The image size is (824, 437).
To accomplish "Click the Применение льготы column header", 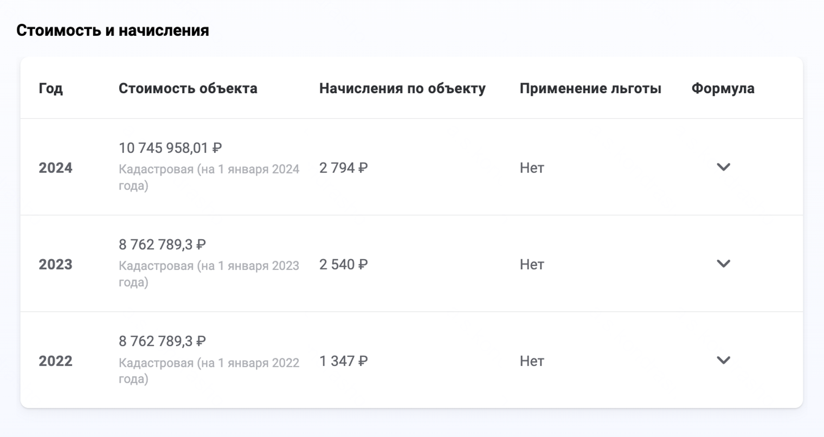I will coord(590,88).
